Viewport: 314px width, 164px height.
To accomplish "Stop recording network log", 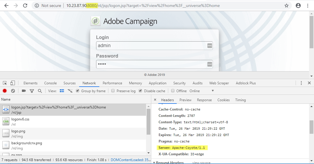I will (x=5, y=91).
